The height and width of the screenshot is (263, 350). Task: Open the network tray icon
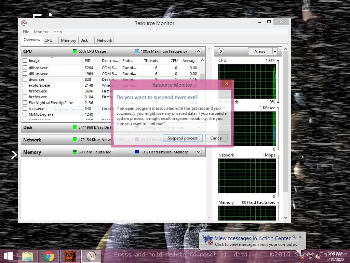310,256
